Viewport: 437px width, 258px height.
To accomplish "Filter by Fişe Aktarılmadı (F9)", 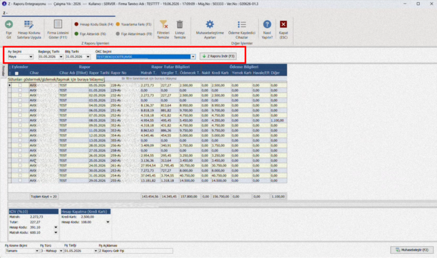I will 134,34.
